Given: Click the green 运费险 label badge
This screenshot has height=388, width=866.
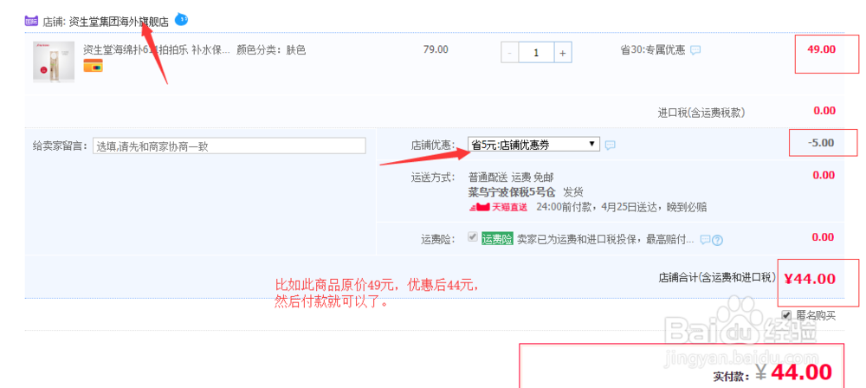Looking at the screenshot, I should click(x=497, y=239).
